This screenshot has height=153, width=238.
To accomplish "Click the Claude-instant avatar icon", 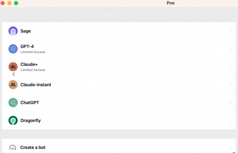I will tap(13, 85).
